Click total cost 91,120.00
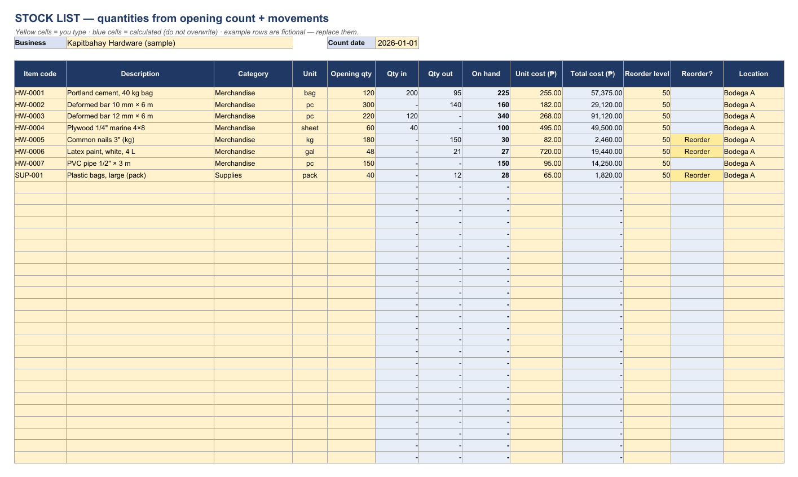Screen dimensions: 798x477 pos(593,116)
